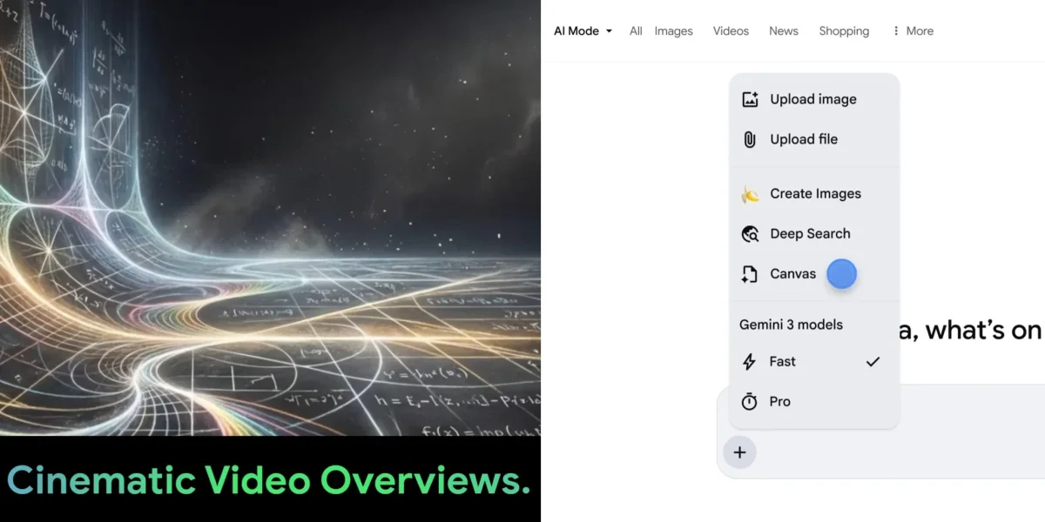Toggle Canvas mode on
Image resolution: width=1045 pixels, height=522 pixels.
(792, 273)
